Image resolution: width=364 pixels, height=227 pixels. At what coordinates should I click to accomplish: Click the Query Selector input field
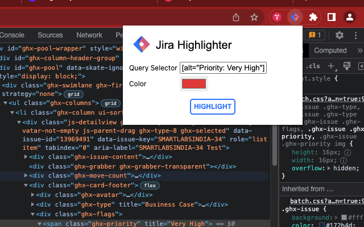point(223,68)
